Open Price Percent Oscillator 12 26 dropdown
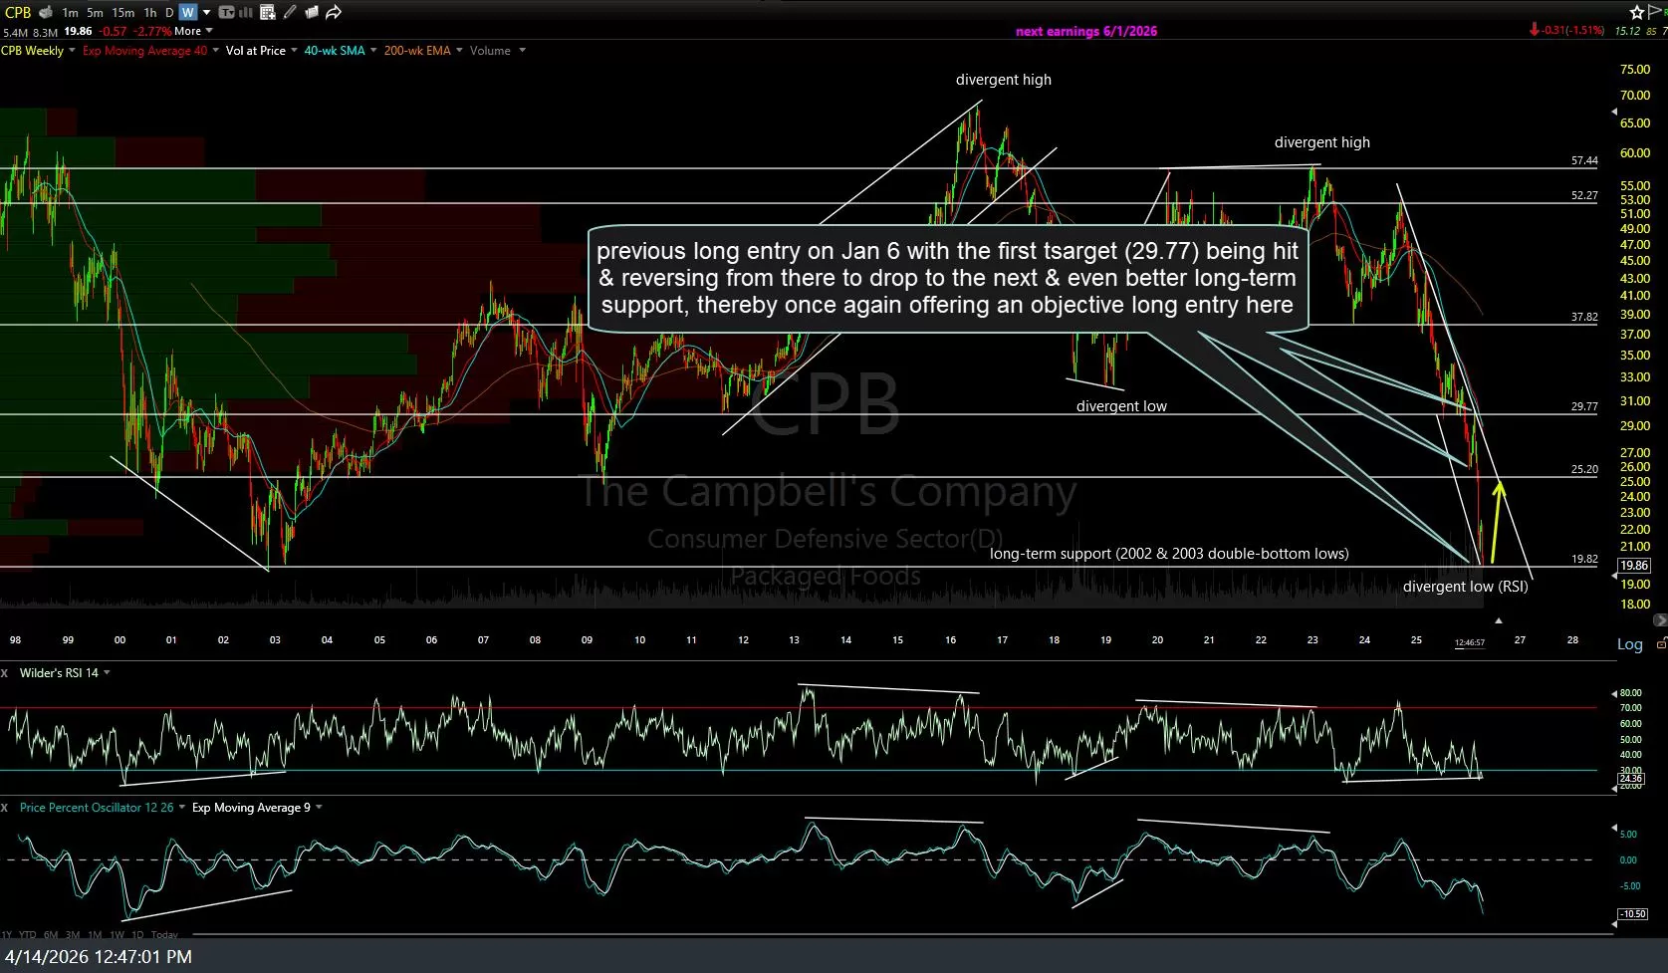 click(x=182, y=808)
